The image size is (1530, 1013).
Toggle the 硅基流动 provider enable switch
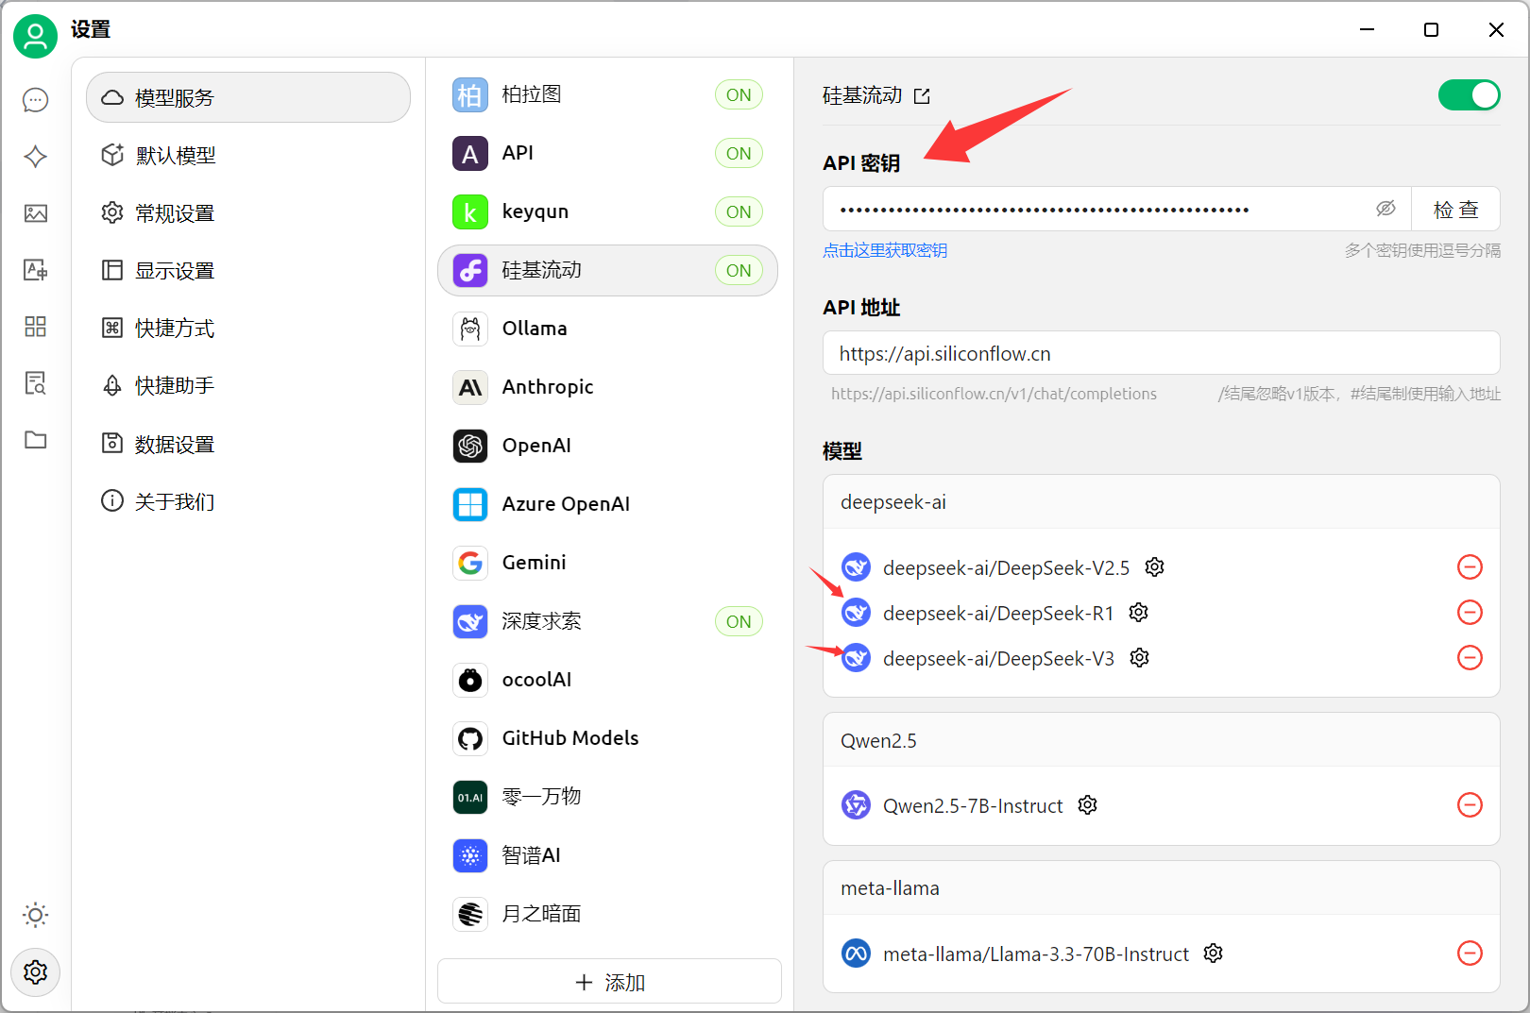pyautogui.click(x=1469, y=95)
